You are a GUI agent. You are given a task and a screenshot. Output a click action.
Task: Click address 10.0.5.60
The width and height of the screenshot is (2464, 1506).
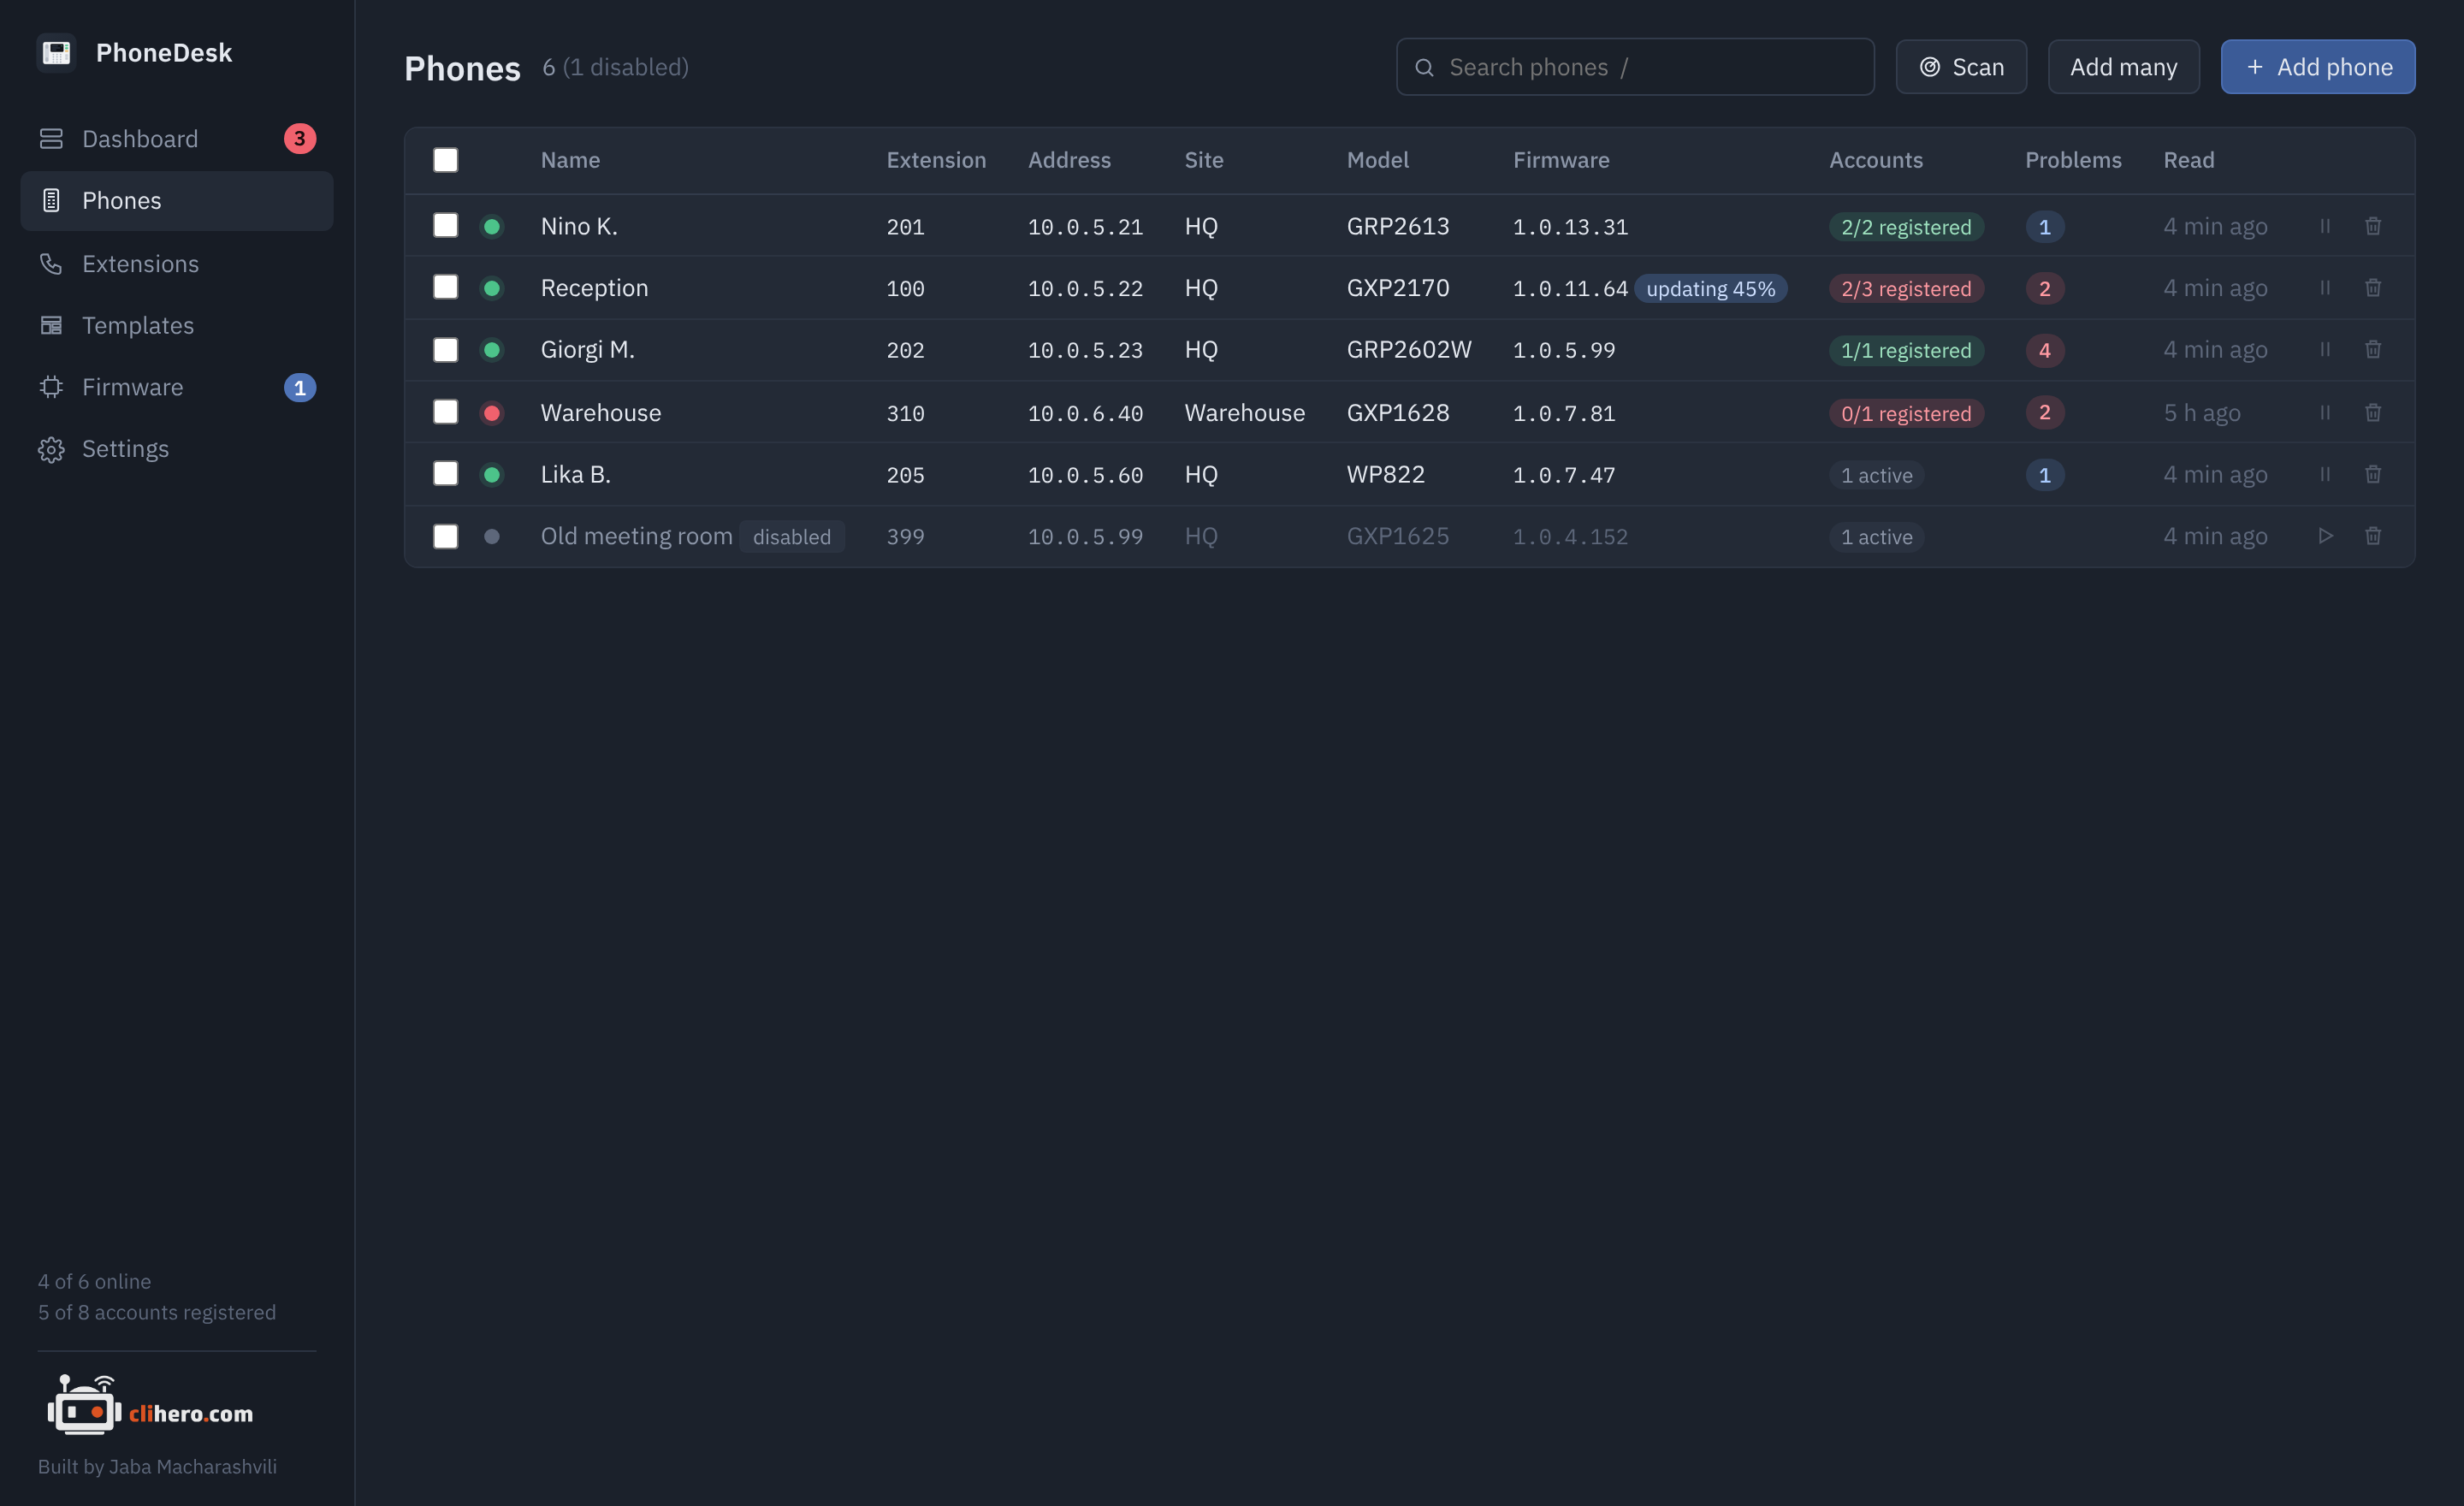click(x=1085, y=475)
